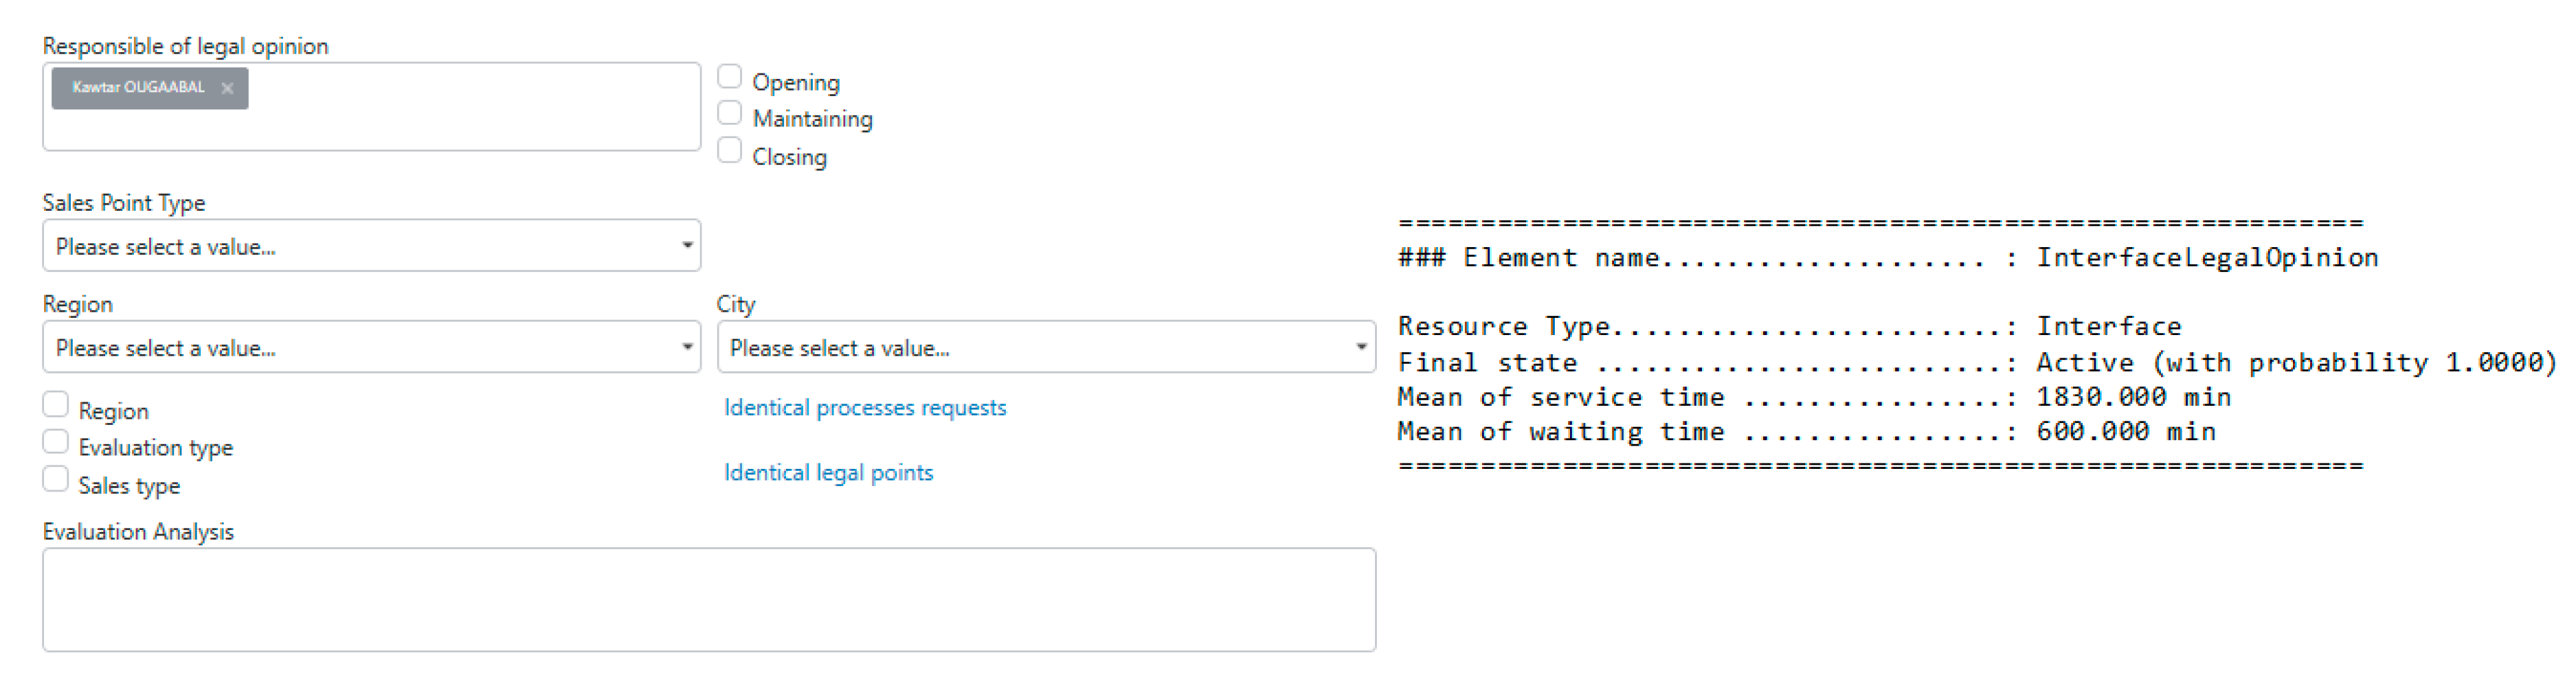Open Identical legal points link
The width and height of the screenshot is (2576, 692).
[828, 472]
